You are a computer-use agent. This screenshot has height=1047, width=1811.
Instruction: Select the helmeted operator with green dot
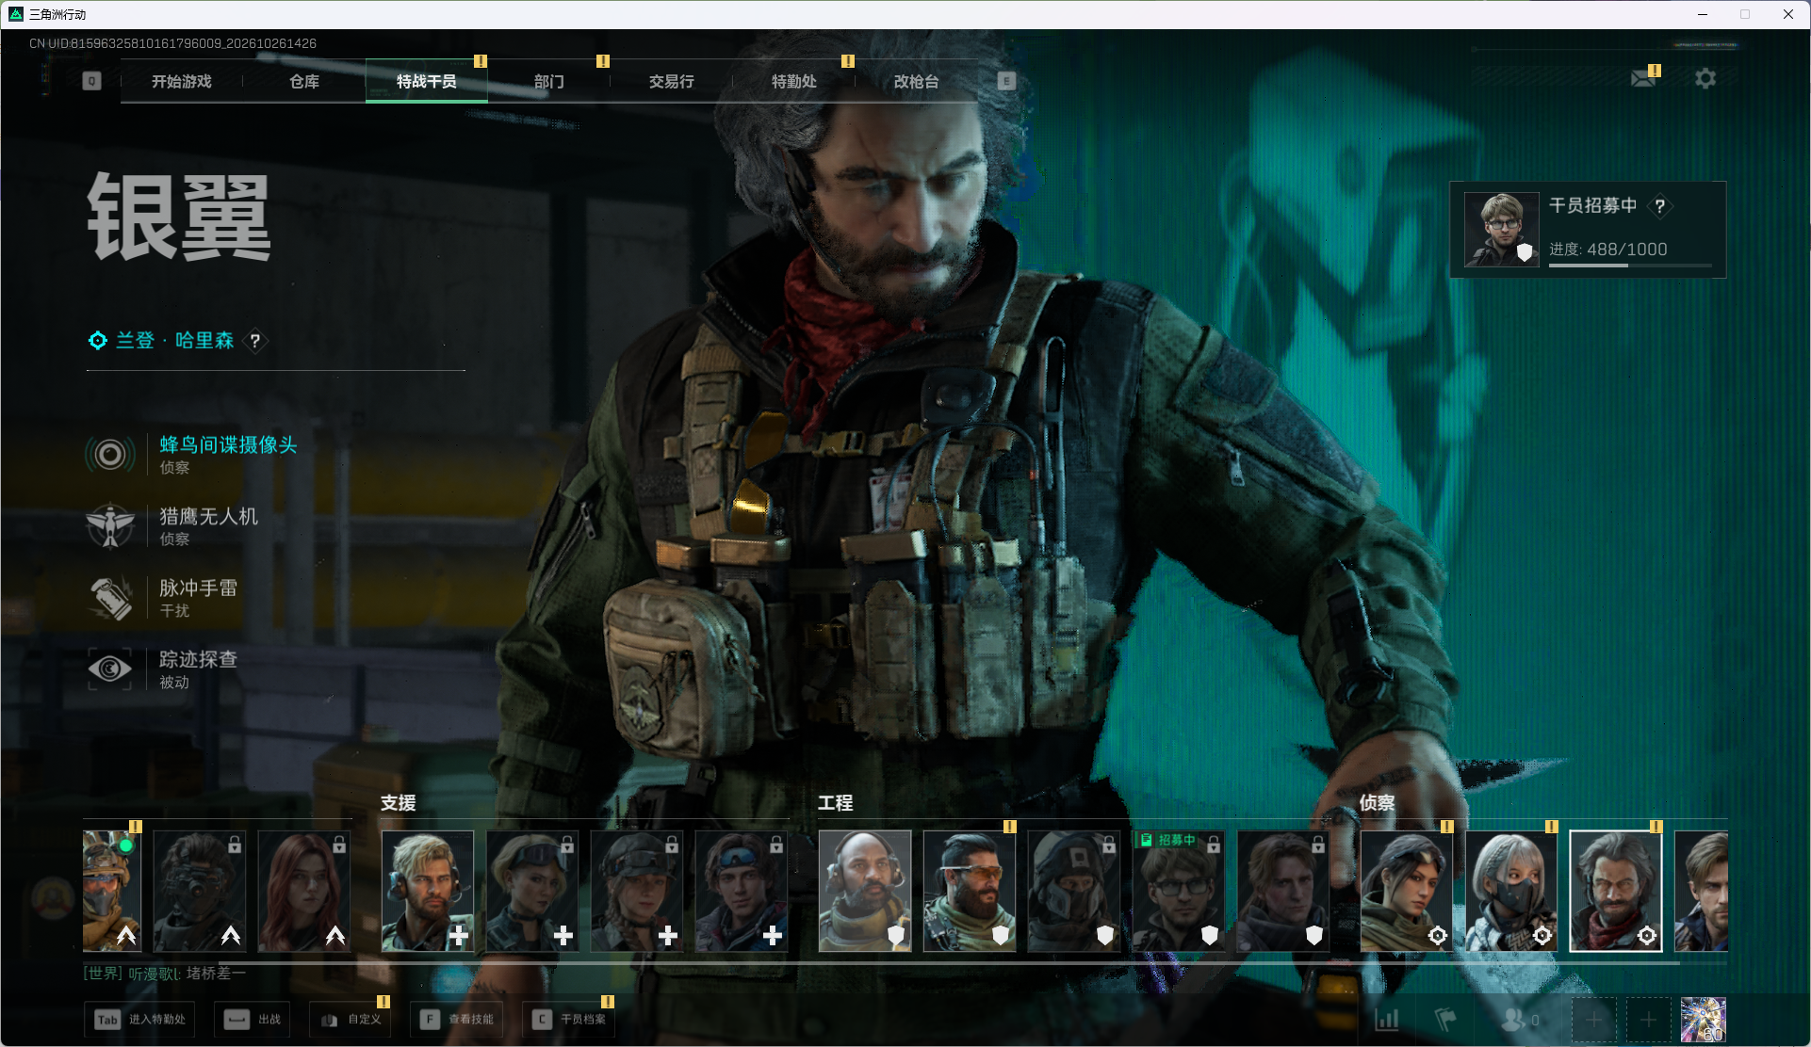(x=112, y=891)
